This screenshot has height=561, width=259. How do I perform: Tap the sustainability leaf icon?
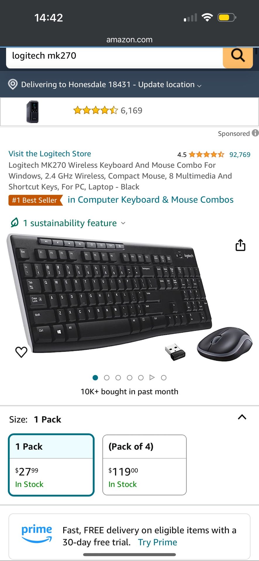coord(15,223)
